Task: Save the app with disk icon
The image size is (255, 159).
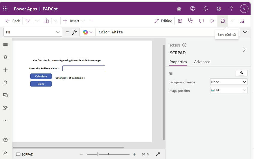Action: click(x=223, y=21)
